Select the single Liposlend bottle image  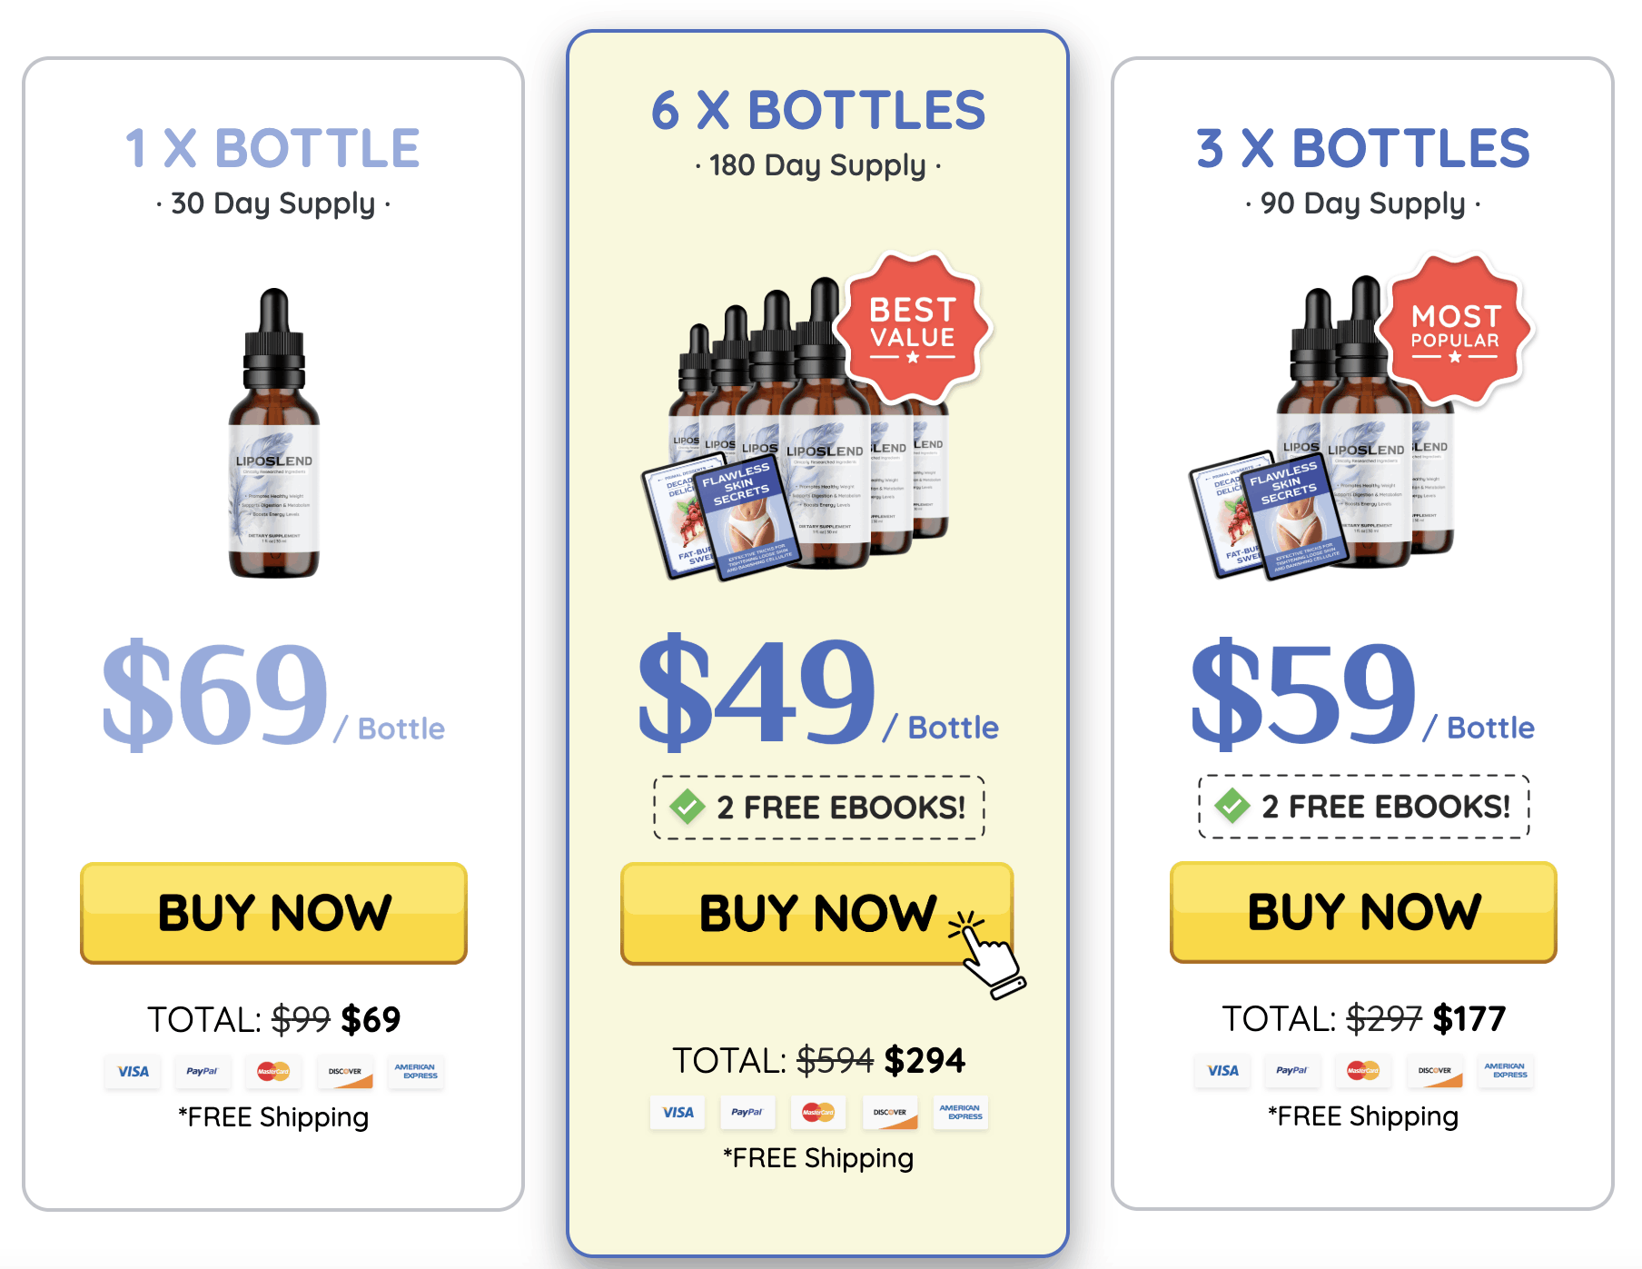pos(274,433)
